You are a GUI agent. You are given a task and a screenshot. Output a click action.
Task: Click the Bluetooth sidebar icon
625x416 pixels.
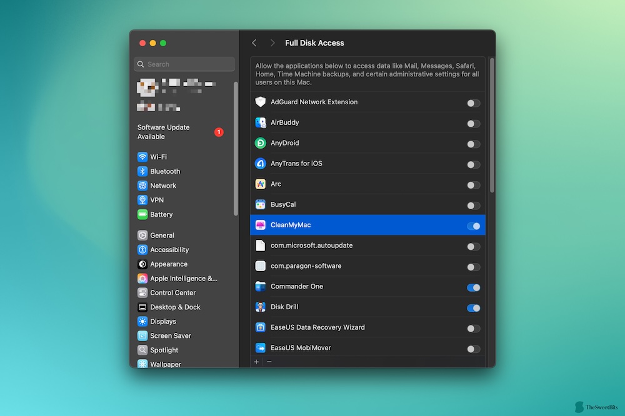pyautogui.click(x=142, y=171)
